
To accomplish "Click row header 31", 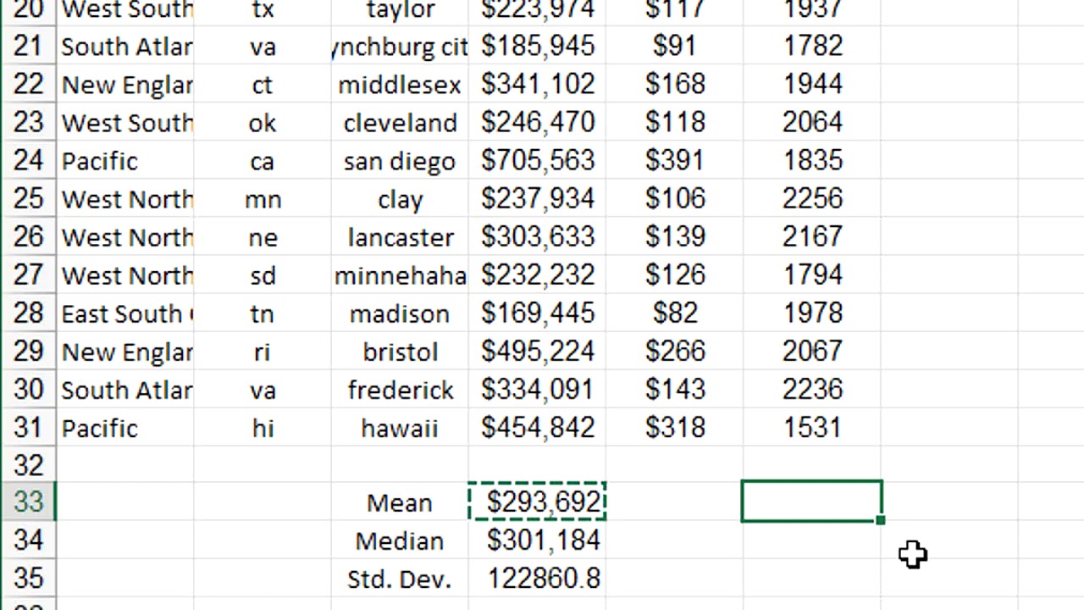I will coord(28,428).
